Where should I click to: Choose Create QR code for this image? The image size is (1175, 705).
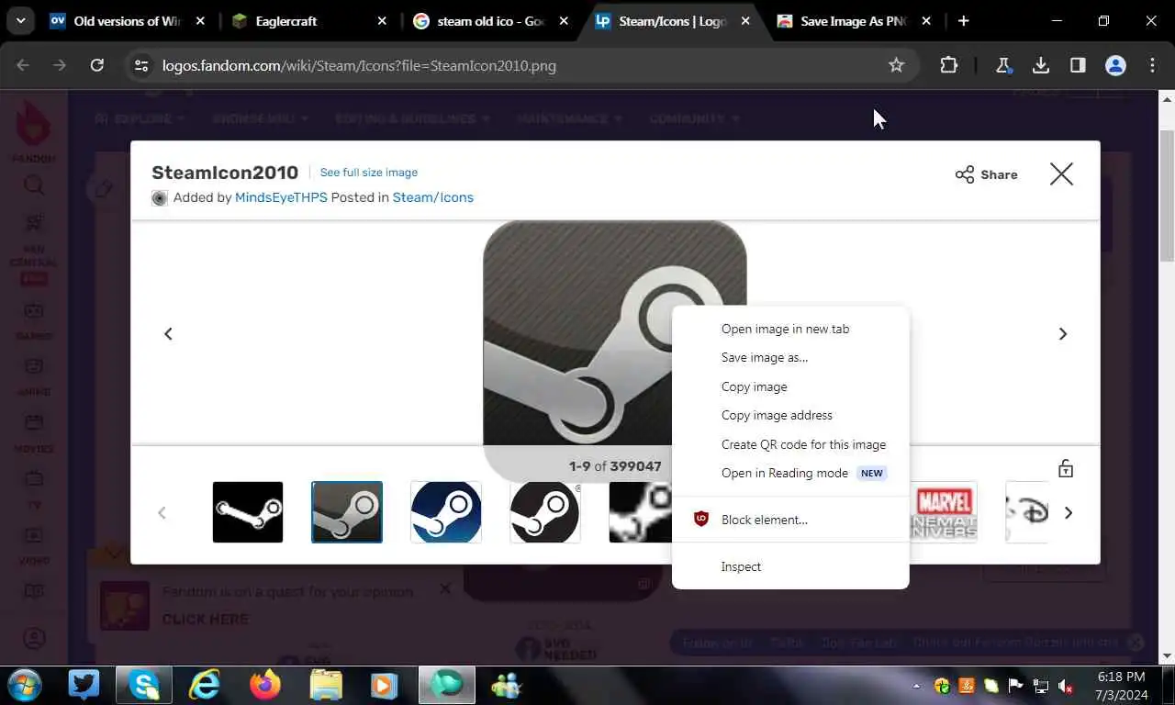[790, 444]
